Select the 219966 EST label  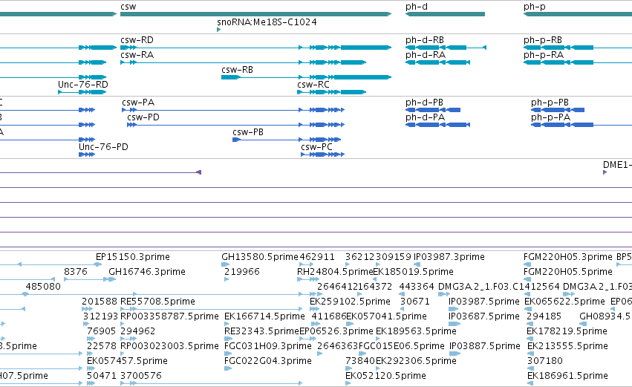tap(242, 272)
